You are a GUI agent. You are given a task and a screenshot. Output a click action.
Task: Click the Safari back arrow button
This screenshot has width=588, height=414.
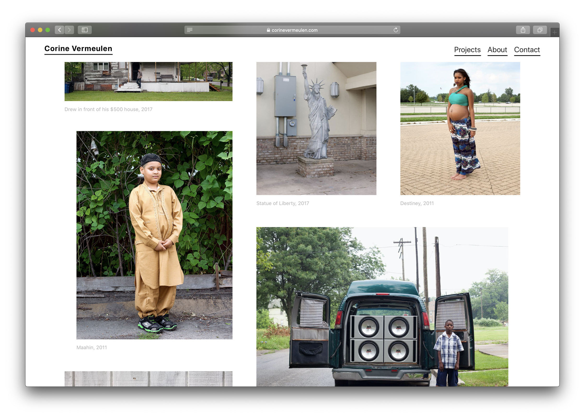[x=60, y=30]
